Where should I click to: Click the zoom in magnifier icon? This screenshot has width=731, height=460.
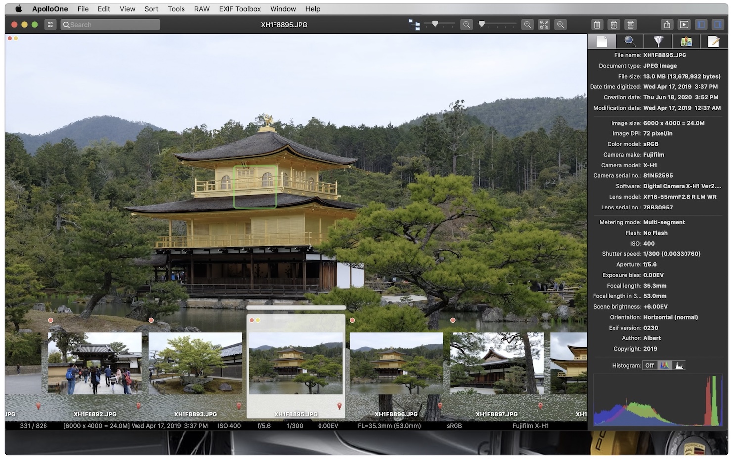pyautogui.click(x=528, y=25)
